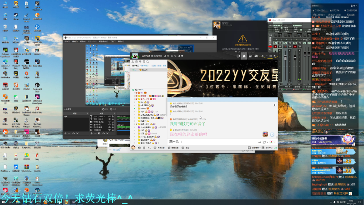Unlock the live chat overlay via lock icon

[351, 5]
